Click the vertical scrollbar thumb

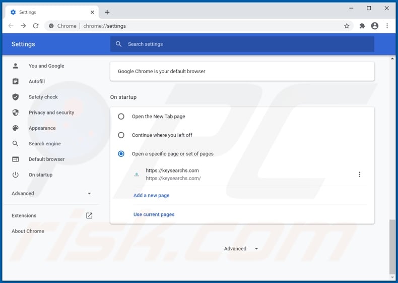point(392,247)
